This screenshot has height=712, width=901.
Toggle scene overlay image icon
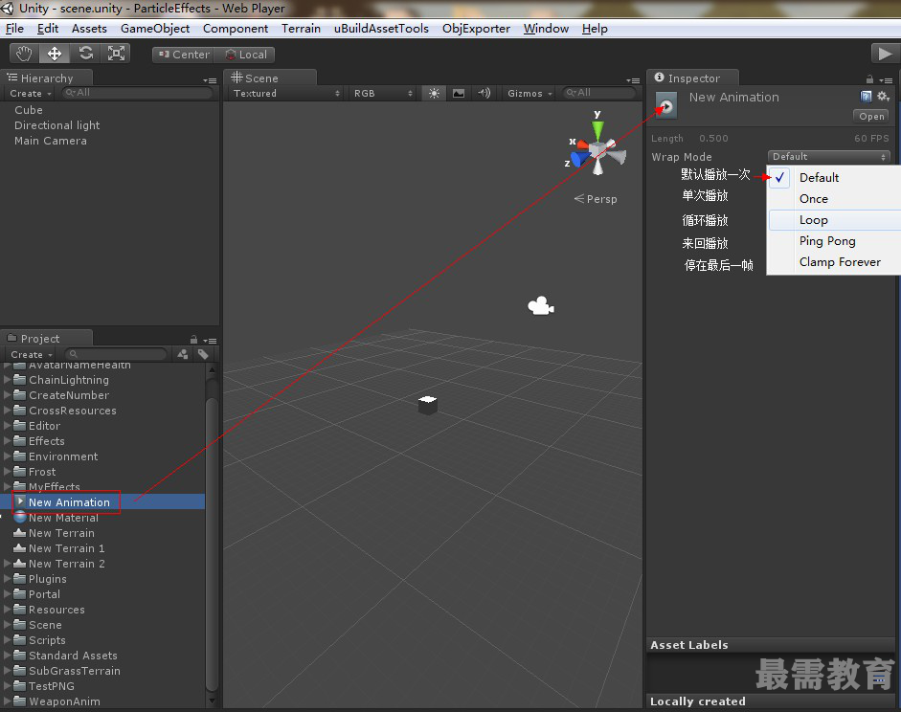coord(459,93)
